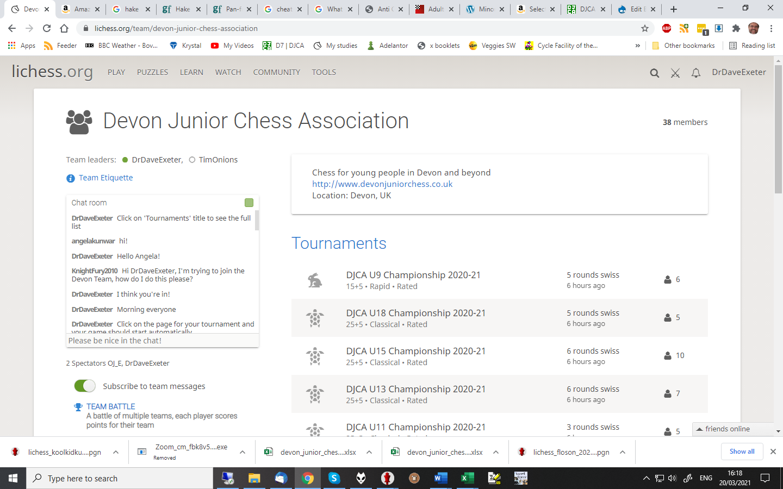783x489 pixels.
Task: Open the COMMUNITY menu
Action: [x=276, y=72]
